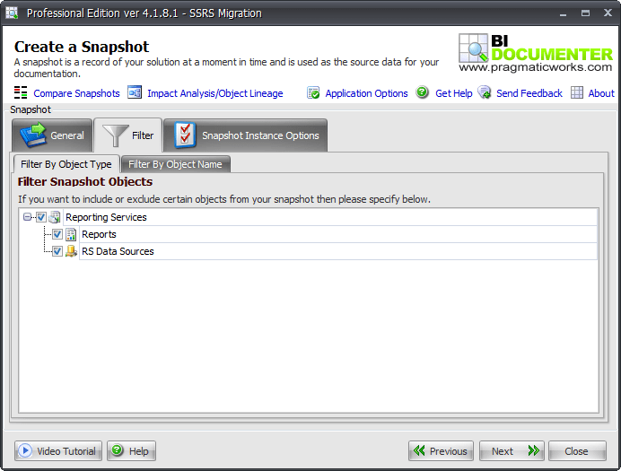
Task: Uncheck the Reporting Services checkbox
Action: coord(41,217)
